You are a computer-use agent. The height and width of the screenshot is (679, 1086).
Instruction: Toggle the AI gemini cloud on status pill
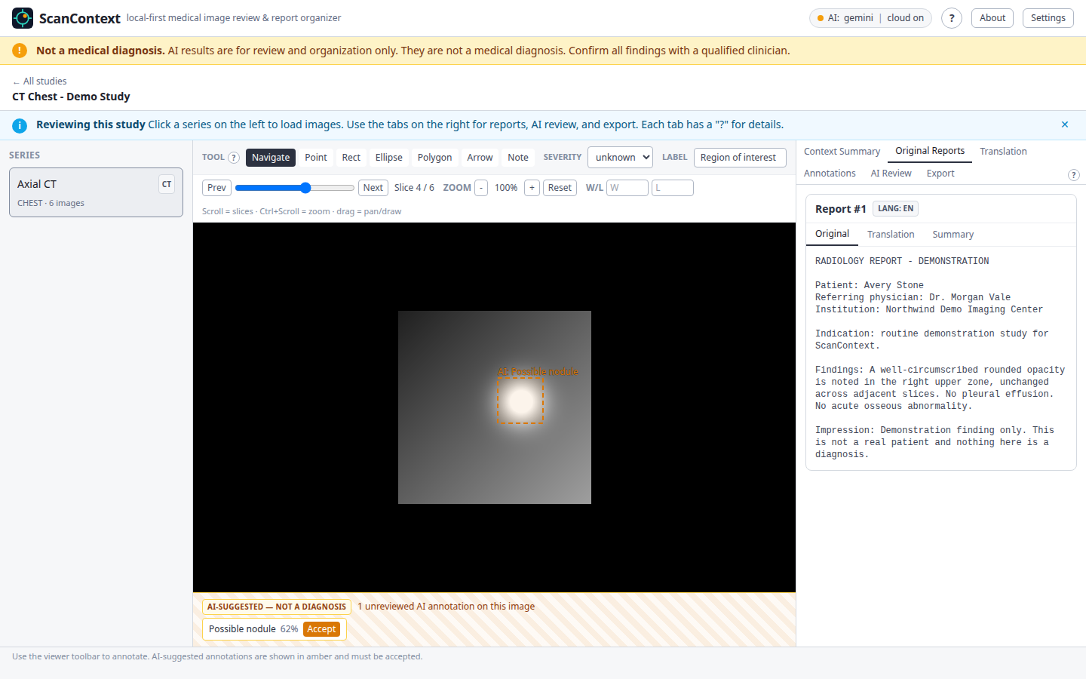click(x=870, y=18)
